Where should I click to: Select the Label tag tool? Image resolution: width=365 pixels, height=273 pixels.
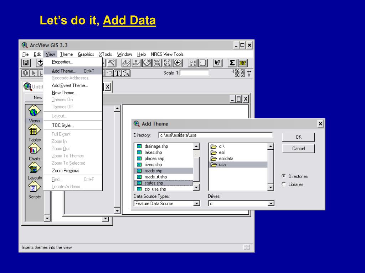coord(109,73)
